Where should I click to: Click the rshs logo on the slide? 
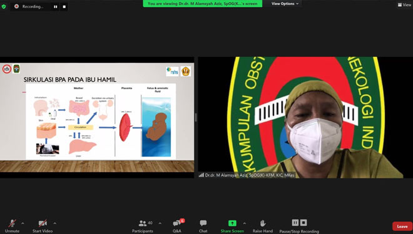coord(172,71)
